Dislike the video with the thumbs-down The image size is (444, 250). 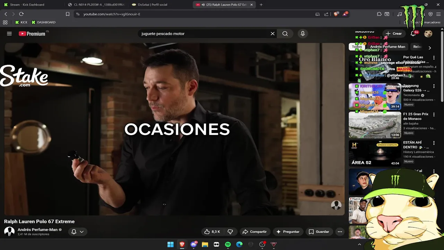click(230, 232)
